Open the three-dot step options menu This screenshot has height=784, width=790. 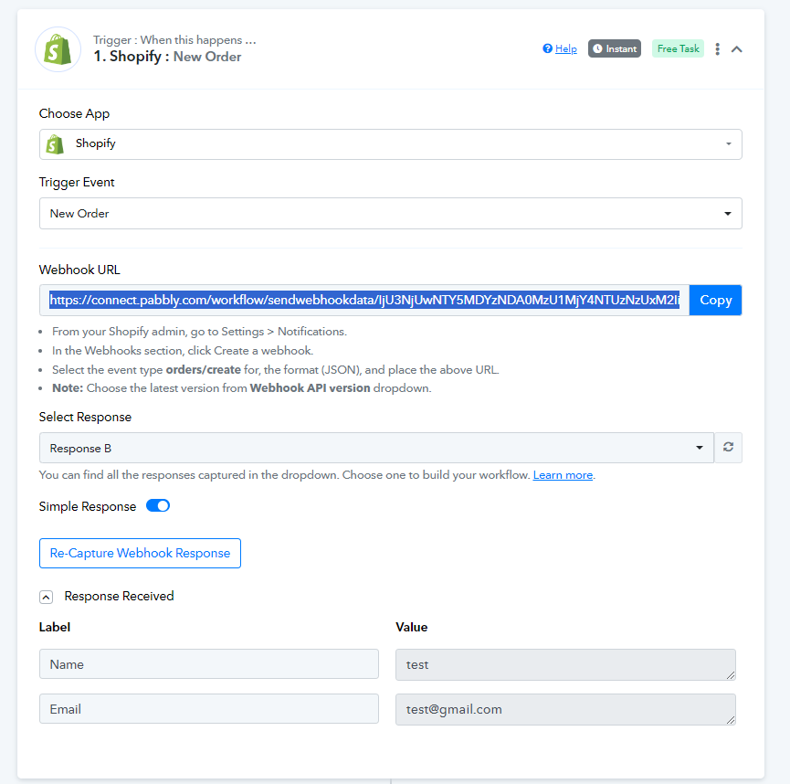pos(718,49)
